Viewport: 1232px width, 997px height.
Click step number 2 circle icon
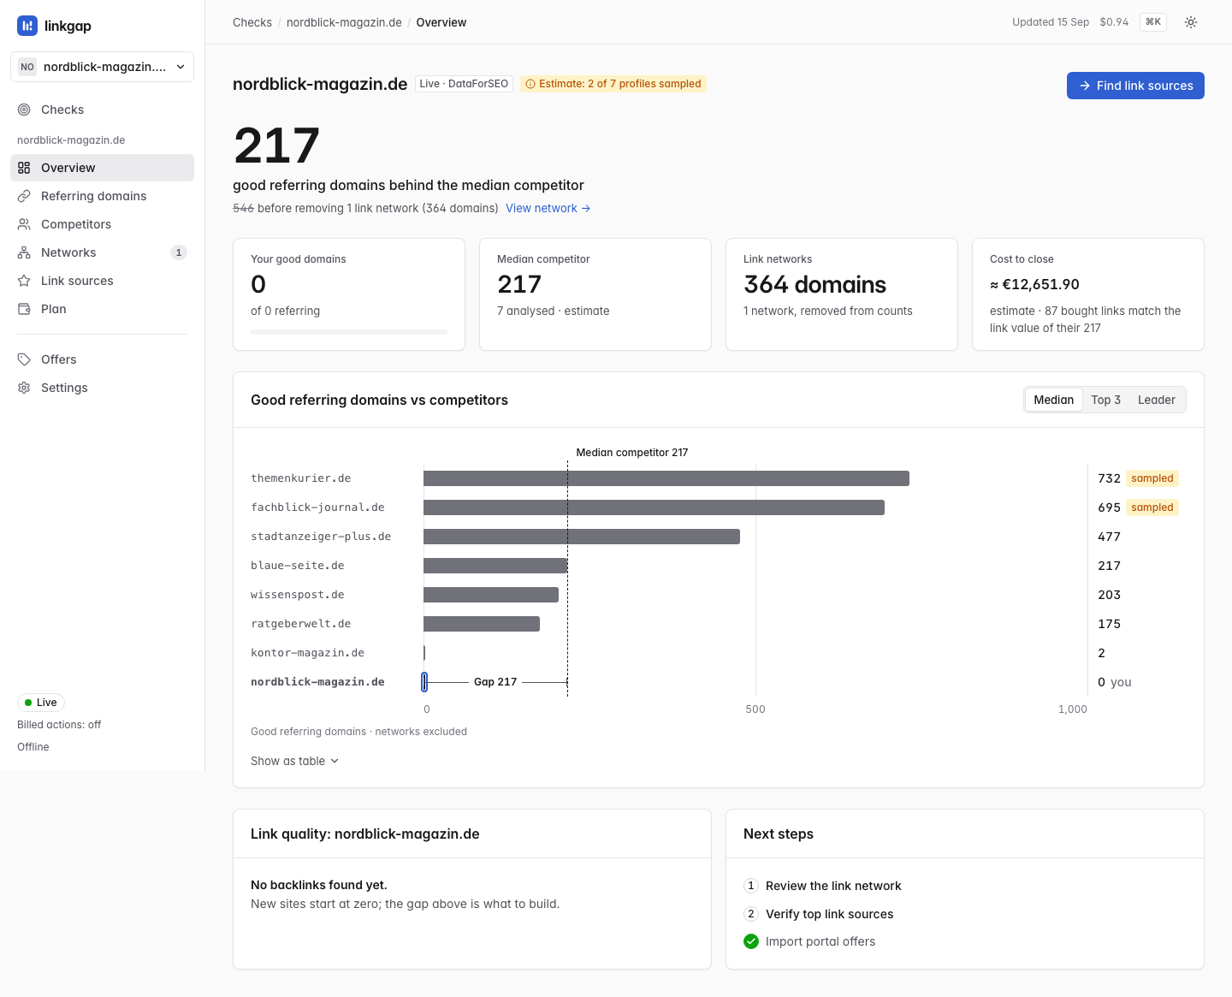[751, 914]
